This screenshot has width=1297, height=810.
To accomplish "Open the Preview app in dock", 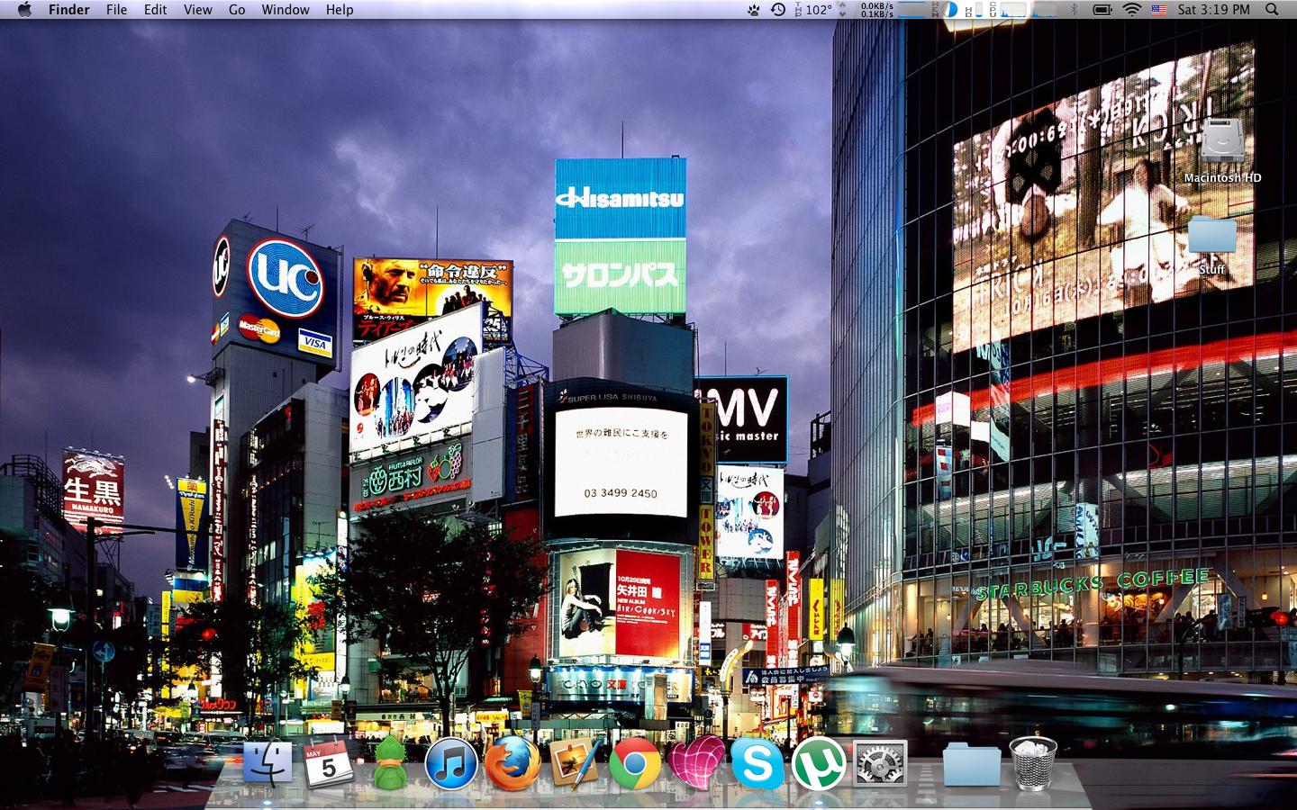I will pos(574,763).
